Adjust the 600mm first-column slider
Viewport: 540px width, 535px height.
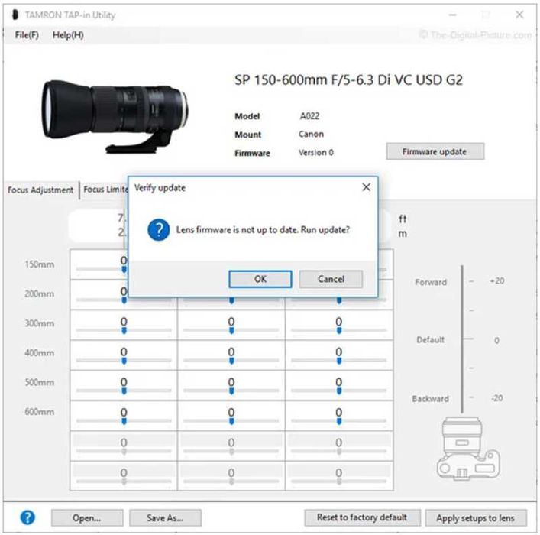point(124,421)
